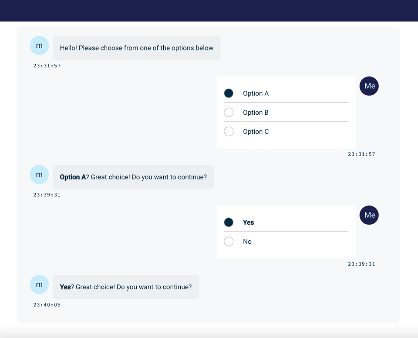This screenshot has height=338, width=418.
Task: Choose the No radio button
Action: pos(229,242)
